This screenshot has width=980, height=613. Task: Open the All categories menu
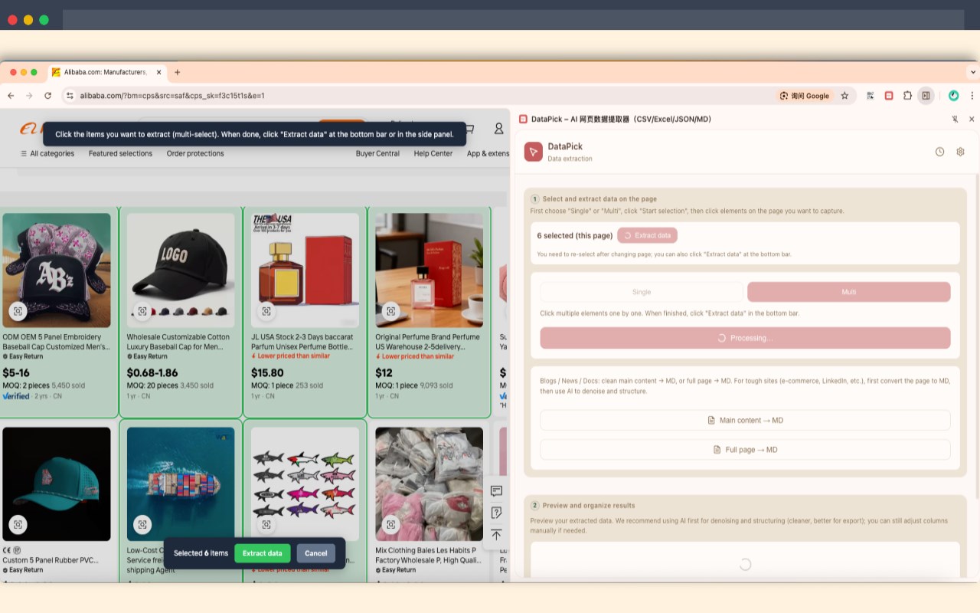tap(47, 153)
